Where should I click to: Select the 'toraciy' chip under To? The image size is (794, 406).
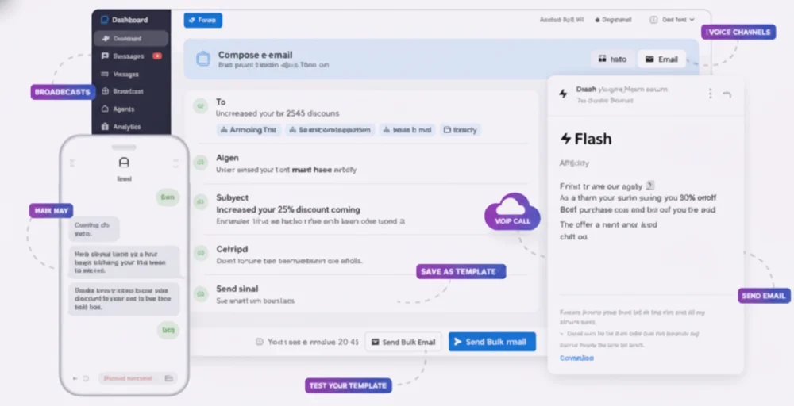[461, 130]
